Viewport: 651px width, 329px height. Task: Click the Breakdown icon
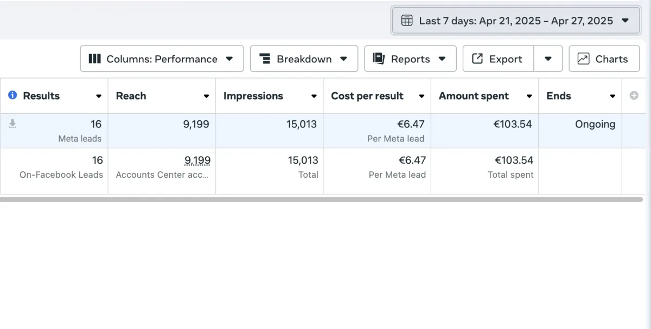(x=265, y=59)
